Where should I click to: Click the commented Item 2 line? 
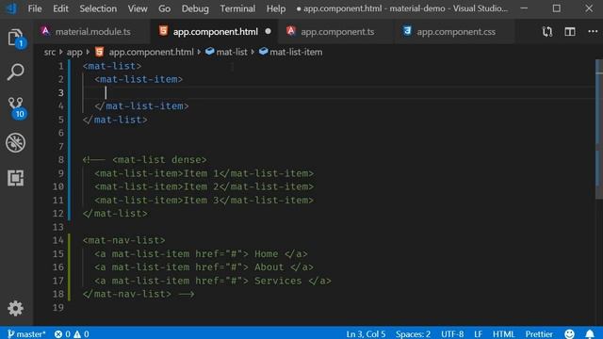click(204, 186)
